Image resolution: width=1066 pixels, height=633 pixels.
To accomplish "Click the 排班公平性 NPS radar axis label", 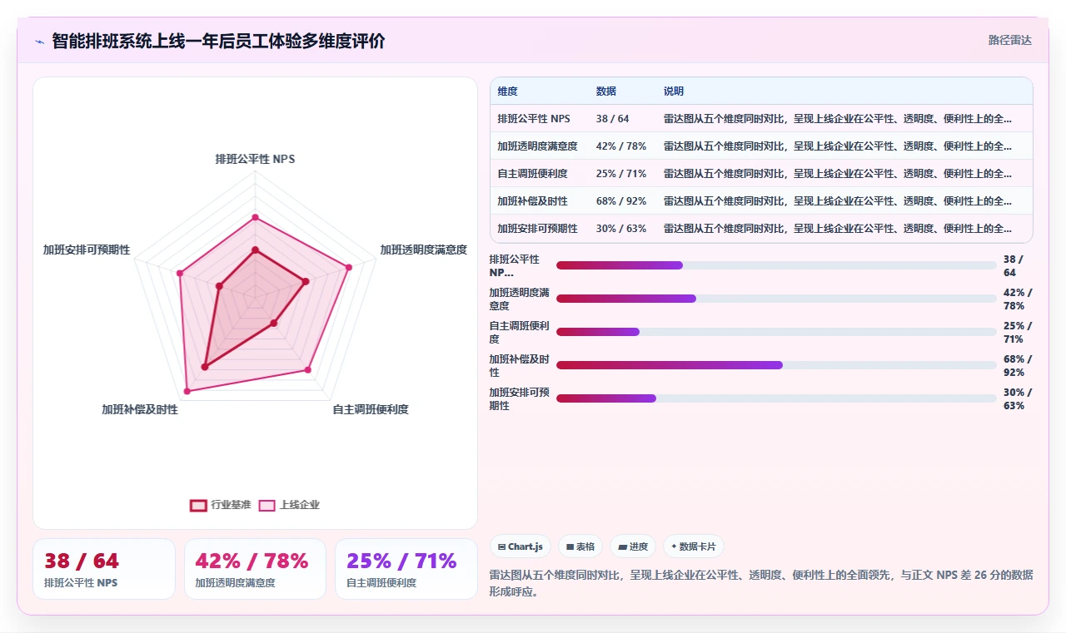I will point(255,159).
